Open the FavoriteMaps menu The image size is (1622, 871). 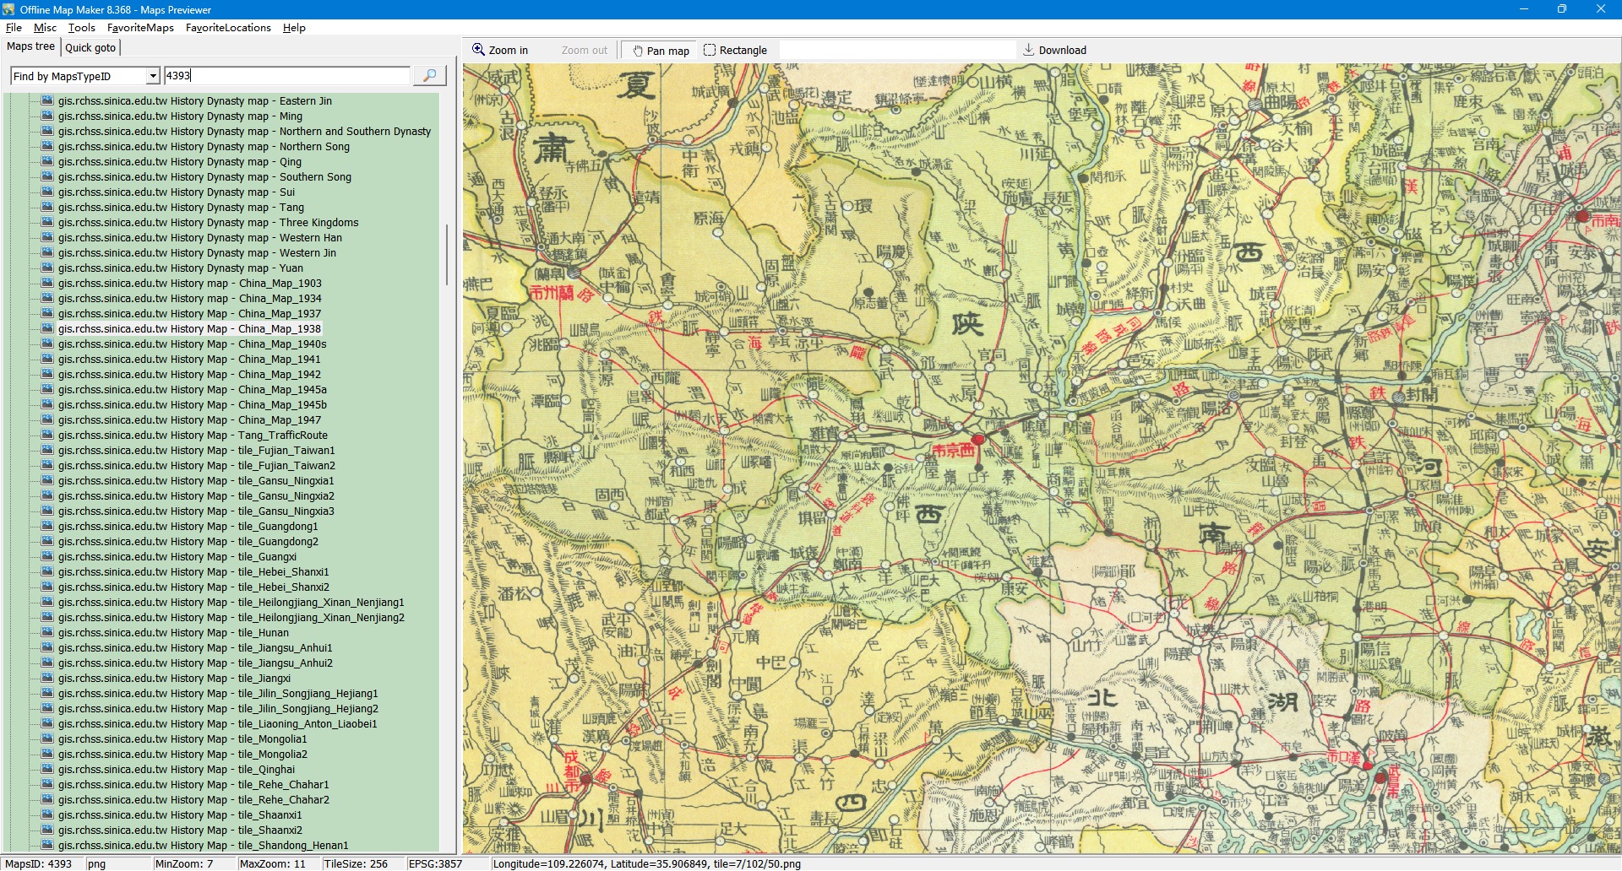click(x=140, y=28)
